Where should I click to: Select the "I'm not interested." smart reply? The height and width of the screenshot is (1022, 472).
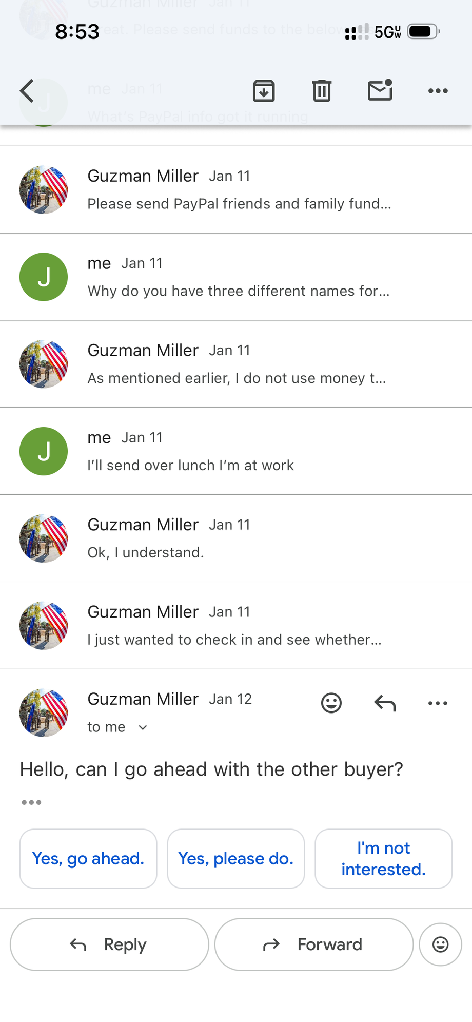383,858
